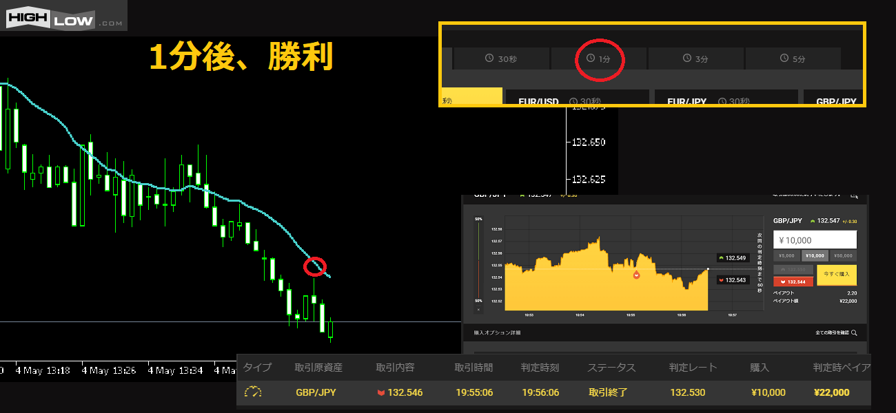The width and height of the screenshot is (896, 413).
Task: Click the trader sentiment 50% gauge bar
Action: 478,260
